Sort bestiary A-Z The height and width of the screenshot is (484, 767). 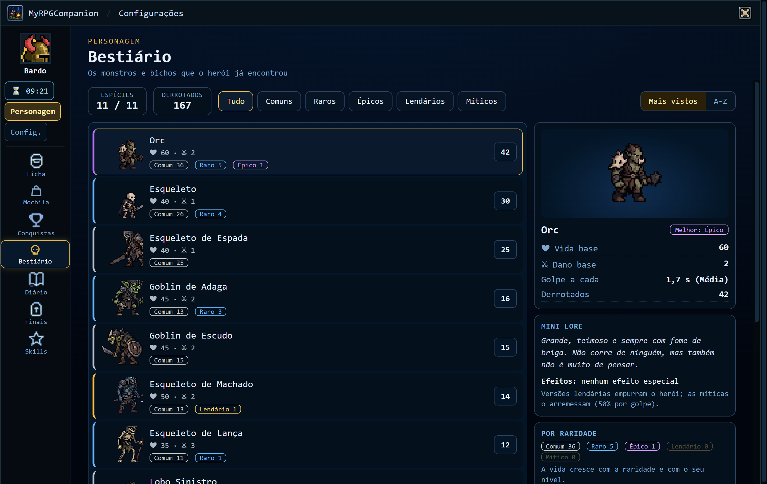click(720, 101)
